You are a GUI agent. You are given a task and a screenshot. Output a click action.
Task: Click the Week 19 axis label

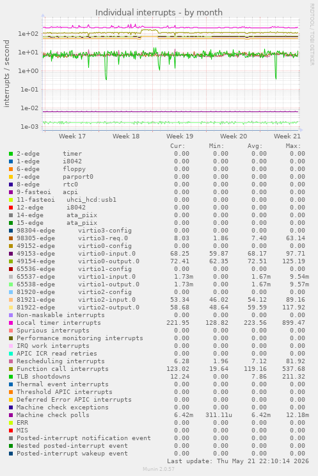[180, 136]
